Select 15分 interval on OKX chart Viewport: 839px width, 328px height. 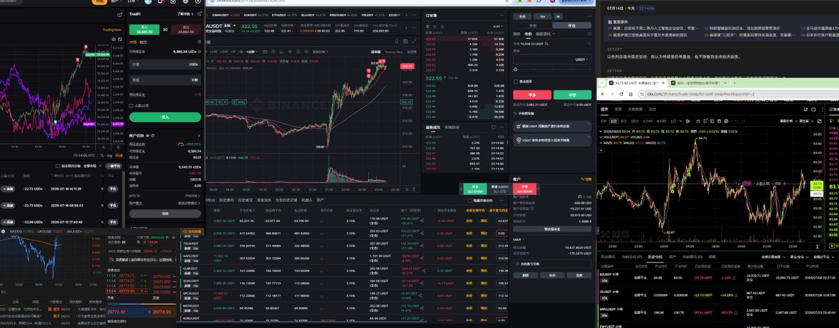[x=635, y=121]
